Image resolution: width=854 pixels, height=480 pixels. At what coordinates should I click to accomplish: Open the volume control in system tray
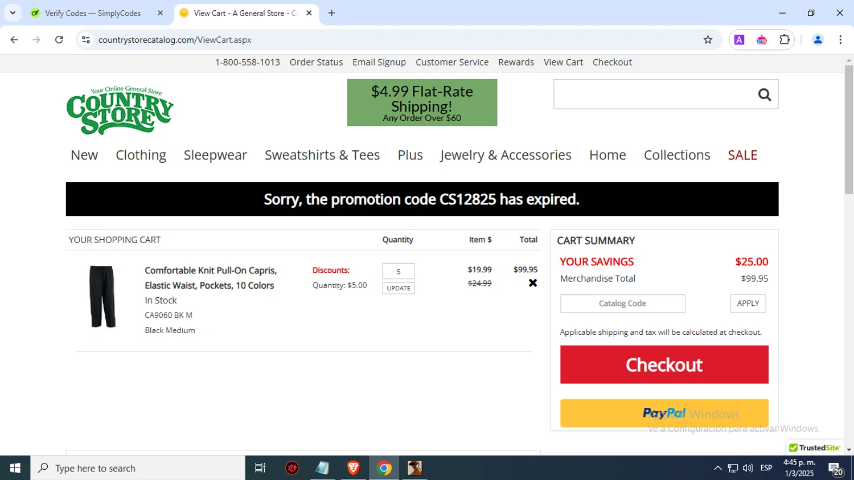pyautogui.click(x=748, y=468)
